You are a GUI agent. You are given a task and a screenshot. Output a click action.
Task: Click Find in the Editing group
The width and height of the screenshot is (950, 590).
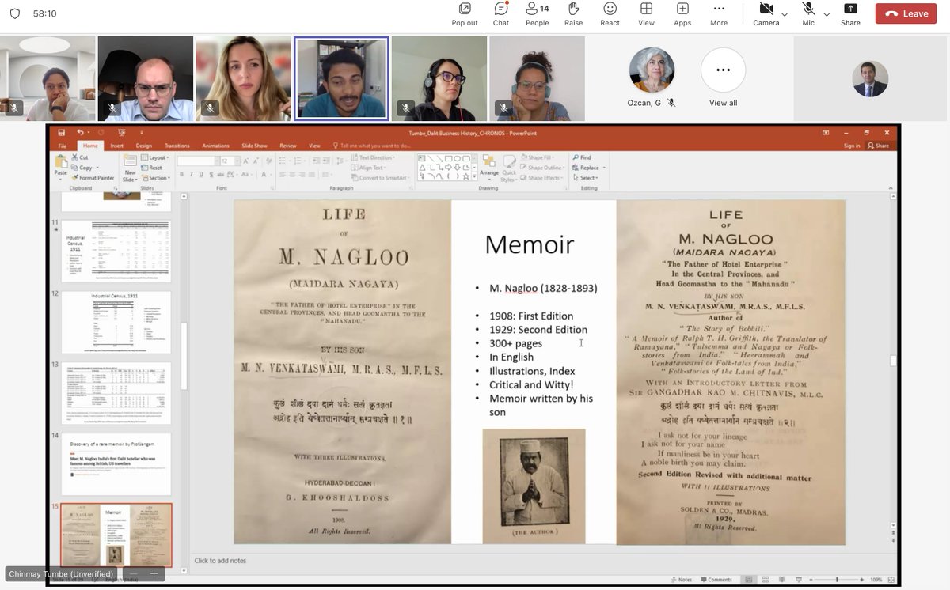pyautogui.click(x=582, y=157)
